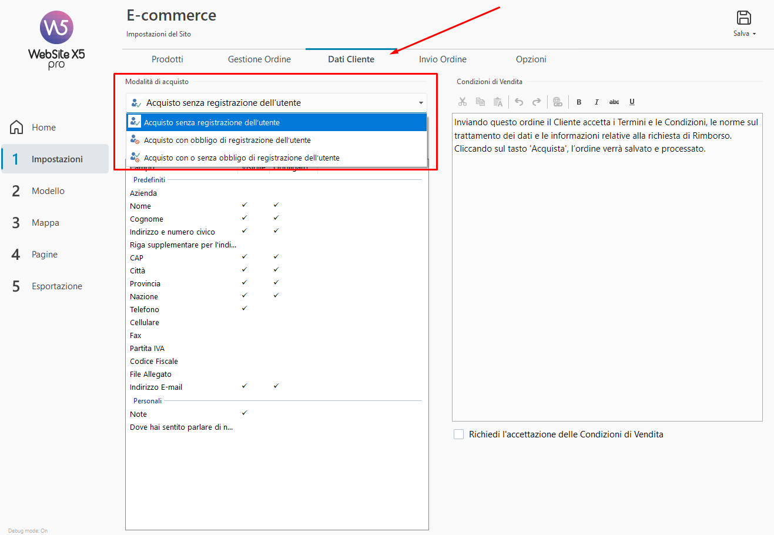Image resolution: width=774 pixels, height=535 pixels.
Task: Choose Acquisto con o senza obbligo di registrazione
Action: tap(242, 158)
